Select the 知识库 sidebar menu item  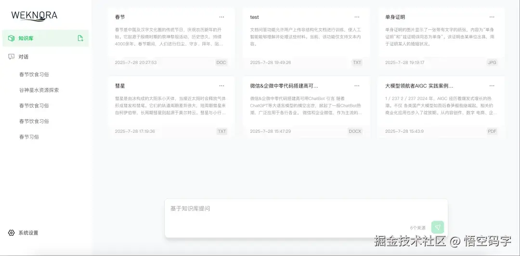tap(45, 38)
